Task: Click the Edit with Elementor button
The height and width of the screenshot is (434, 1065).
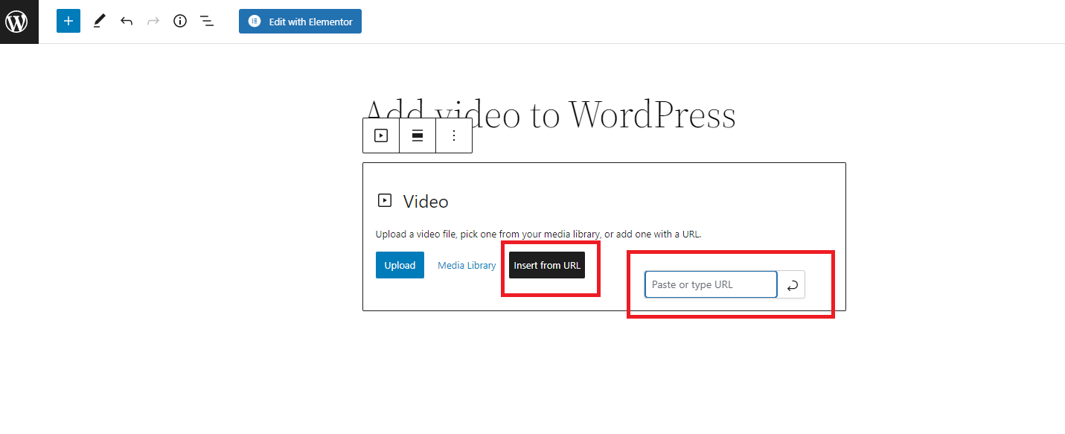Action: click(300, 22)
